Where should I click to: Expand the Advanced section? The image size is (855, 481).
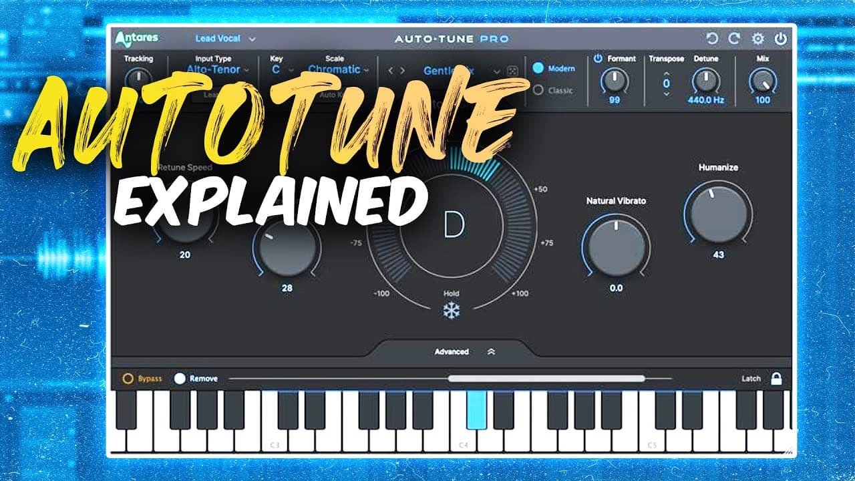(x=464, y=351)
